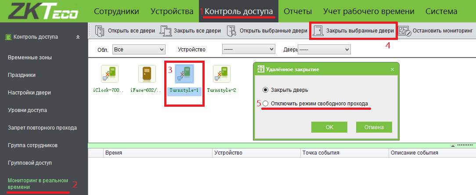476x195 pixels.
Task: Click the Turnstyle-2 label text
Action: (x=221, y=90)
